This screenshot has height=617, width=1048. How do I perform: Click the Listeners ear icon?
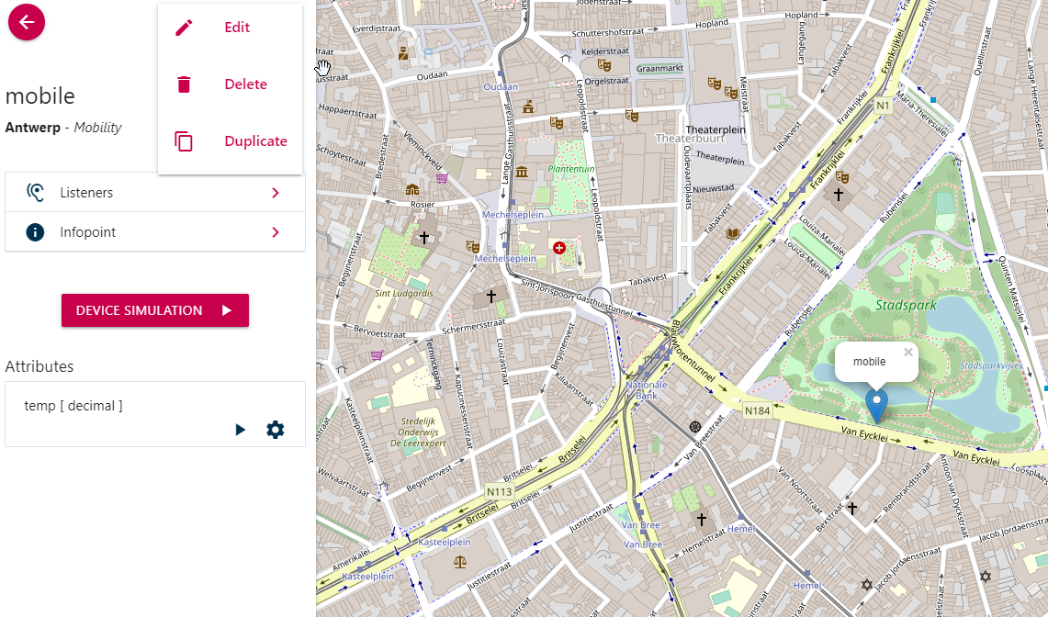click(x=35, y=193)
